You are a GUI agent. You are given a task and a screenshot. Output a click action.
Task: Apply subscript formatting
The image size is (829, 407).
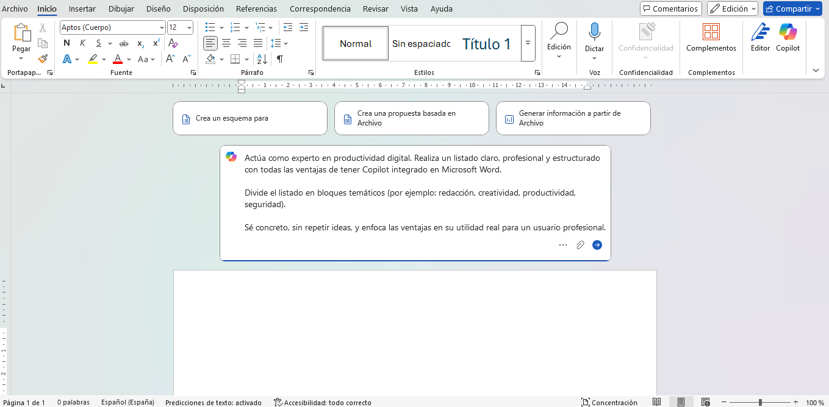(x=140, y=43)
